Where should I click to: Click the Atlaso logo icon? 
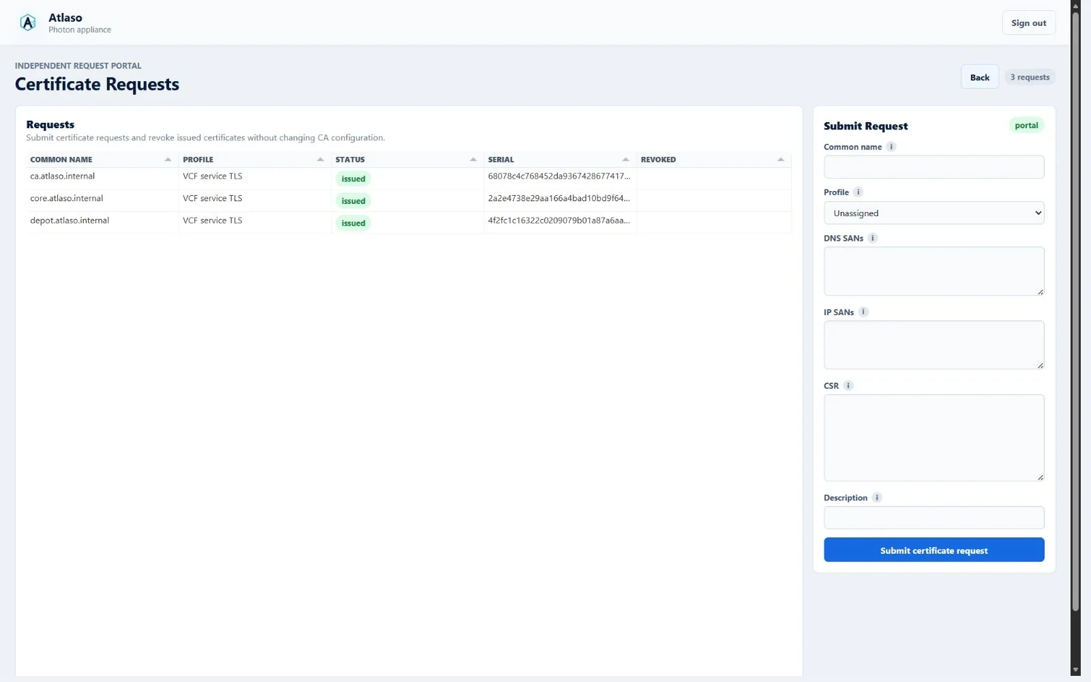coord(28,23)
